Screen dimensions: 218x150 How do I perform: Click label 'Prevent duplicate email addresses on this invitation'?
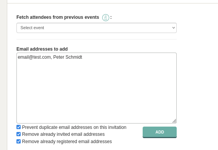pyautogui.click(x=74, y=127)
